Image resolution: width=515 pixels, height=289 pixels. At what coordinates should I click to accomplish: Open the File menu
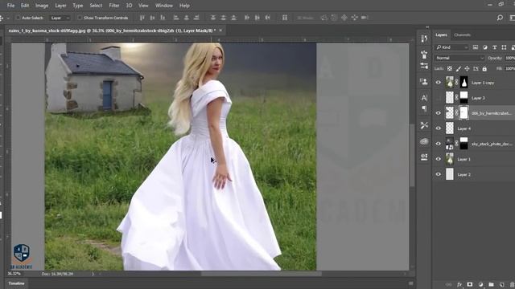[x=10, y=6]
